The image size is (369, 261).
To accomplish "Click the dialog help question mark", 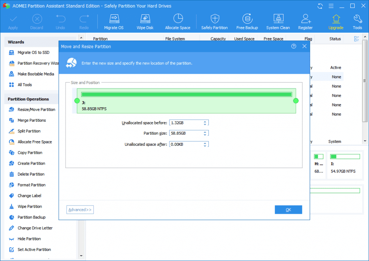I will pos(293,46).
